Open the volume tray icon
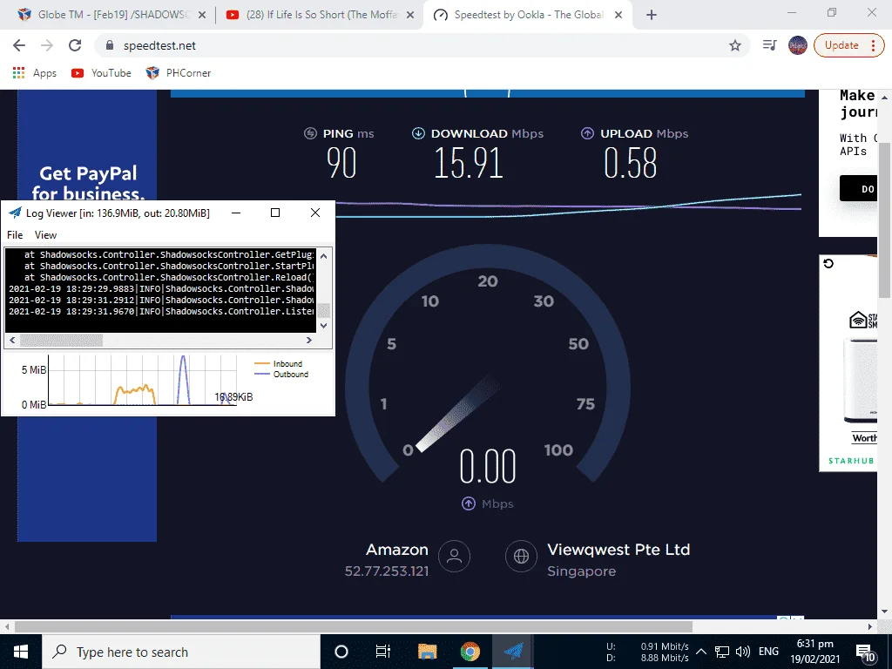This screenshot has width=892, height=669. point(742,652)
